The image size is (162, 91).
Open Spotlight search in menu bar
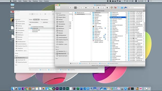146,1
